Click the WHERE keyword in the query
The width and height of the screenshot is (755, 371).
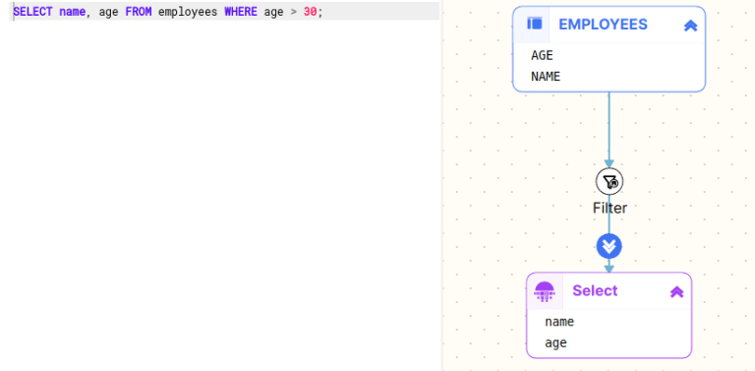coord(241,12)
